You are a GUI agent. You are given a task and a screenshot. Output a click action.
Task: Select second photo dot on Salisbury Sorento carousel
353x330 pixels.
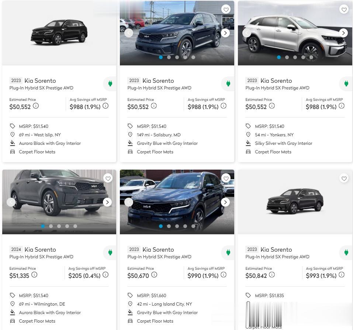pos(169,57)
